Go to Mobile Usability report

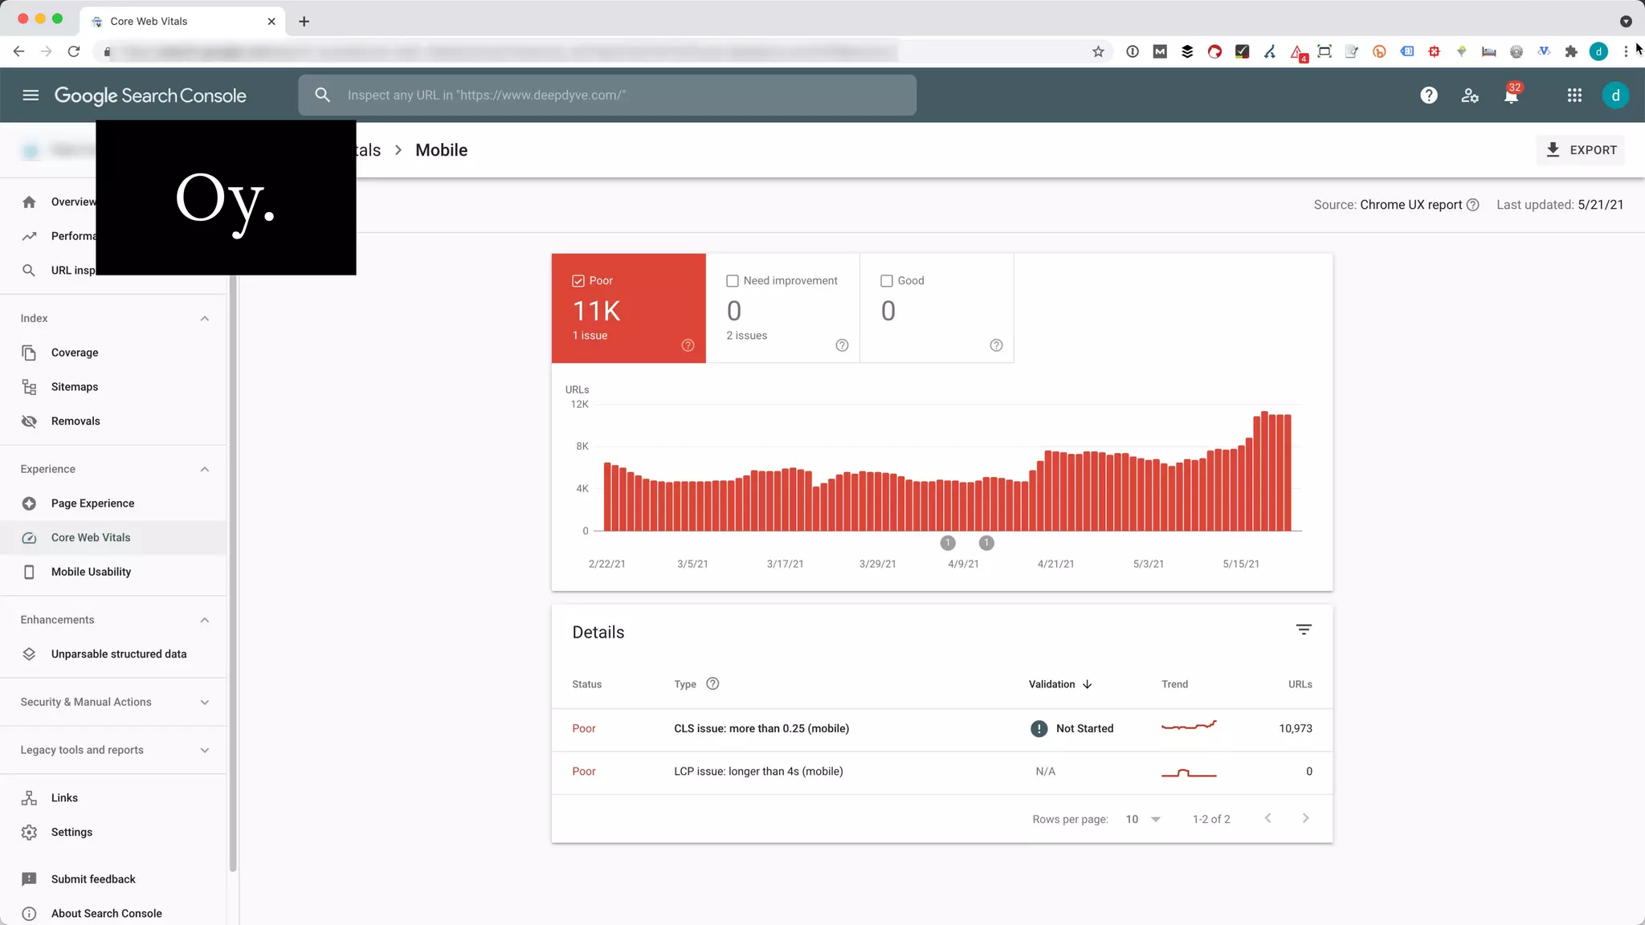(x=91, y=572)
